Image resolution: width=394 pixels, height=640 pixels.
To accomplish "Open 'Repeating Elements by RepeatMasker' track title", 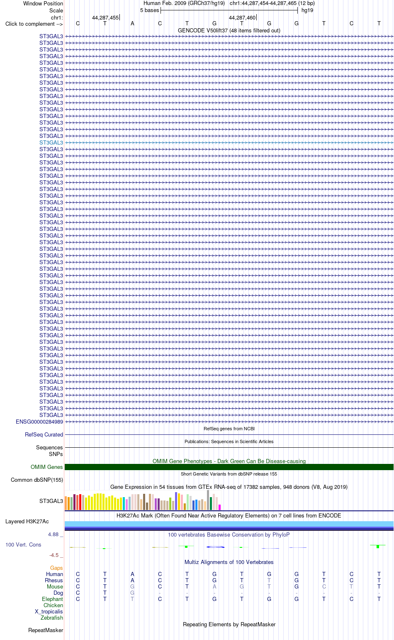I will (x=229, y=624).
